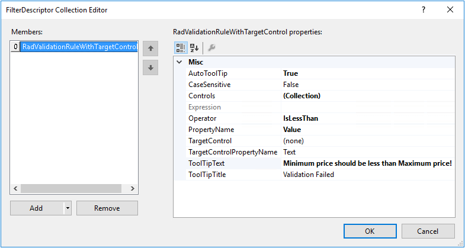Remove the selected member
The height and width of the screenshot is (248, 465).
point(107,208)
